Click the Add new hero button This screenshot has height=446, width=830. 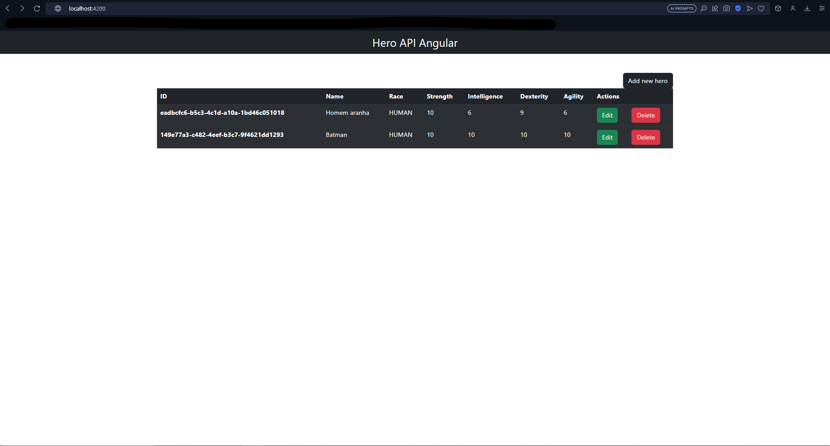[x=648, y=81]
